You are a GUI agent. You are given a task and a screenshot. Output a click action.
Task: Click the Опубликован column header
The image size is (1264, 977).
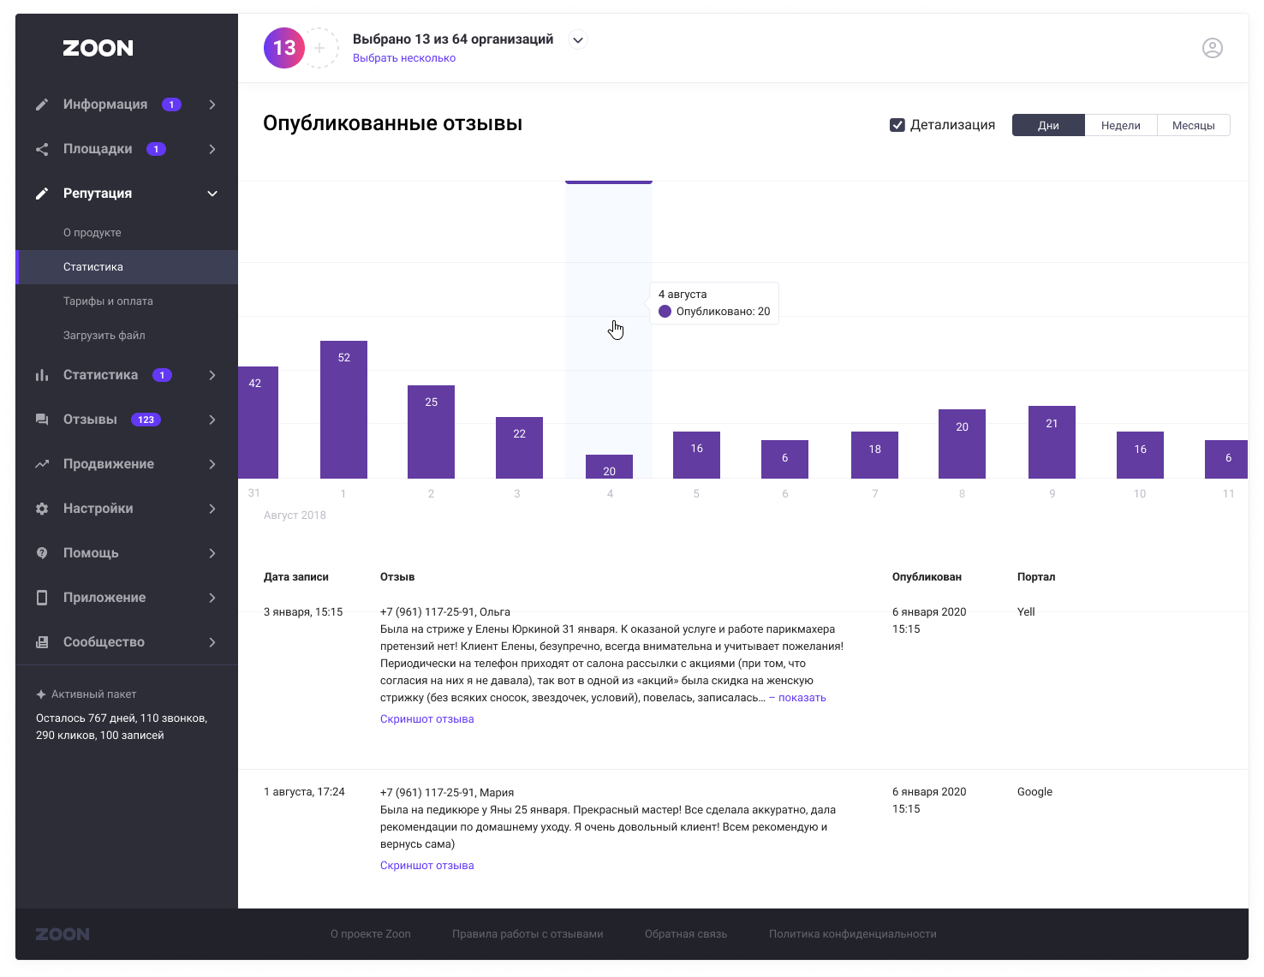(927, 577)
